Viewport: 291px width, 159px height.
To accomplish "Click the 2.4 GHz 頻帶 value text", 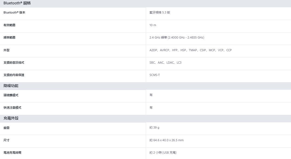I will coord(177,38).
